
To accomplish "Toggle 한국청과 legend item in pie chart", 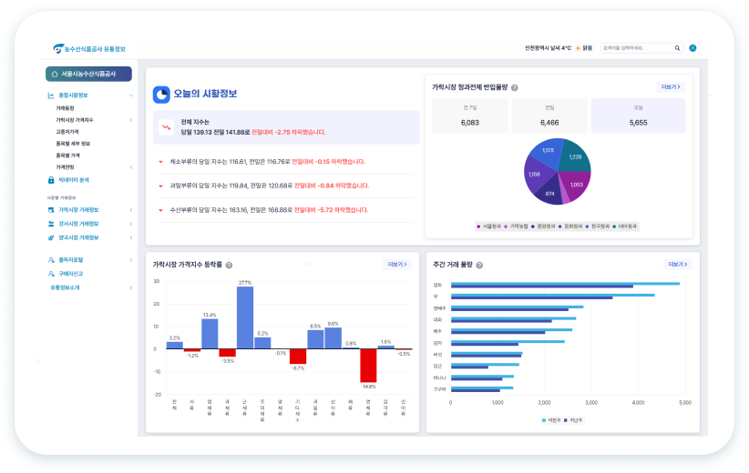I will [x=598, y=226].
